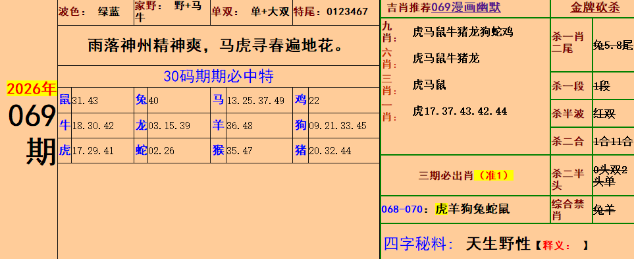Viewport: 634px width, 259px height.
Task: Select numbers 20.32.44 for 猪
Action: tap(330, 151)
